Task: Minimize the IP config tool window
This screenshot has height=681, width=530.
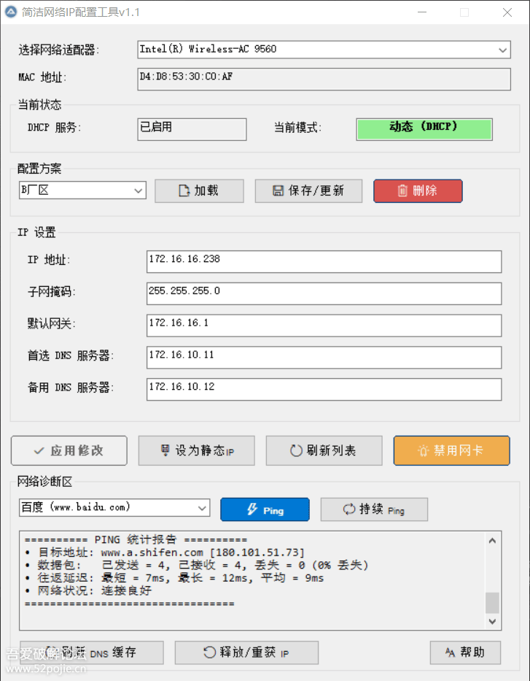Action: coord(422,12)
